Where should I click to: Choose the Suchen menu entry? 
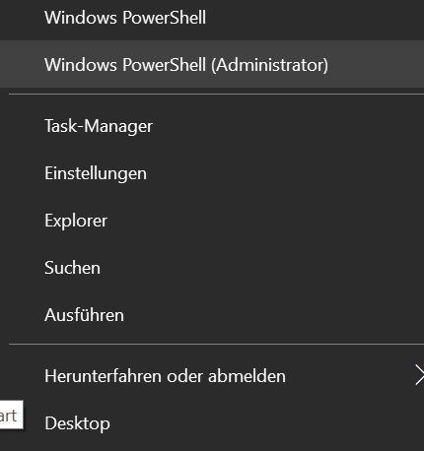coord(212,268)
